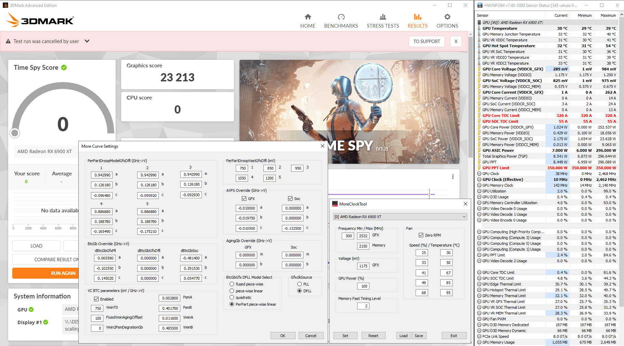Image resolution: width=624 pixels, height=346 pixels.
Task: Click the 3DMark logo
Action: coord(40,20)
